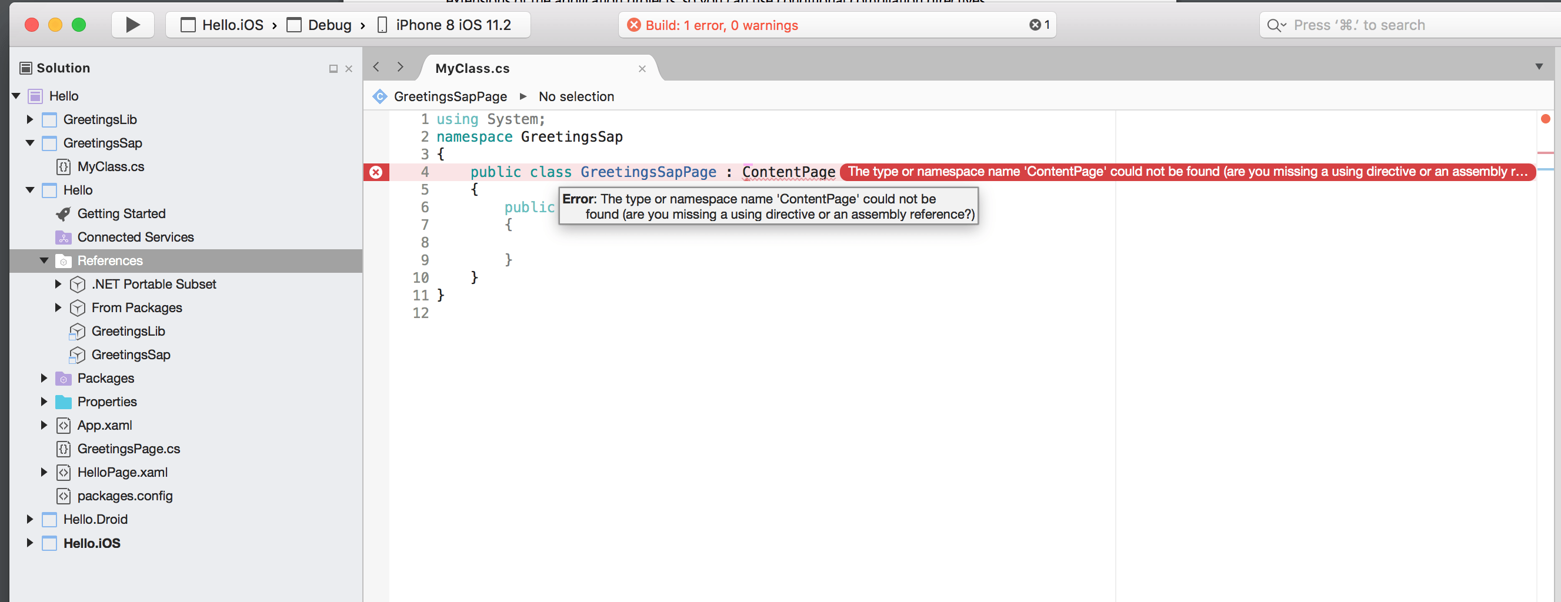Select the Debug configuration
The height and width of the screenshot is (602, 1561).
329,25
